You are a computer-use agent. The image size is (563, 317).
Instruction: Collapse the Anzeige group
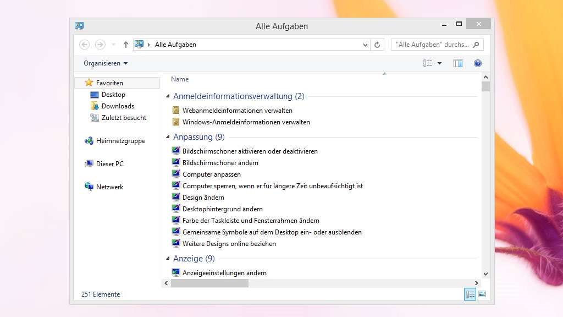(168, 259)
